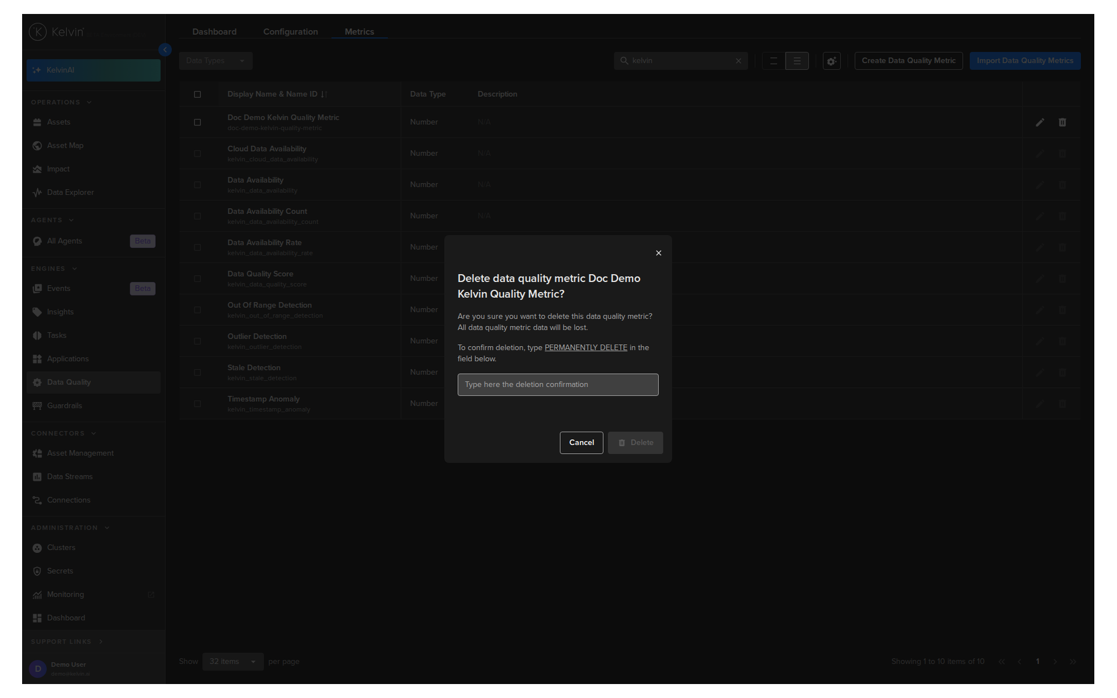Check the Outlier Detection row checkbox

pyautogui.click(x=197, y=341)
